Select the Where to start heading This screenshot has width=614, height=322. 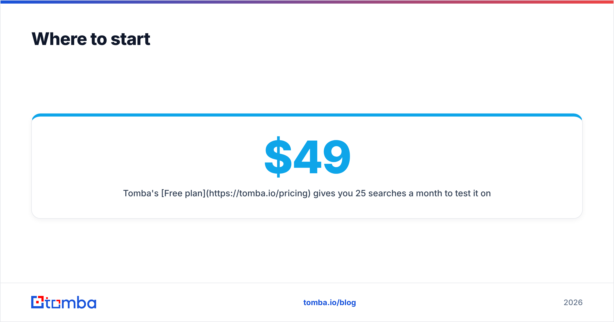coord(91,39)
